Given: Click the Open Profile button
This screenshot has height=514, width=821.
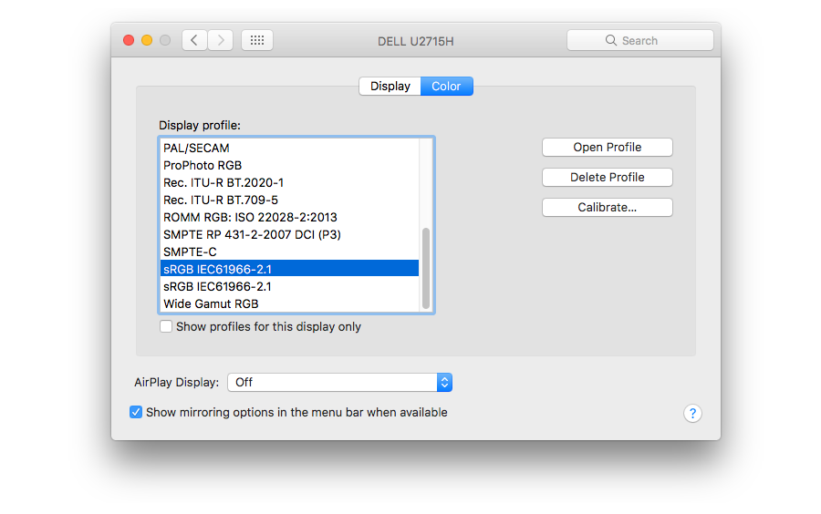Looking at the screenshot, I should tap(608, 148).
